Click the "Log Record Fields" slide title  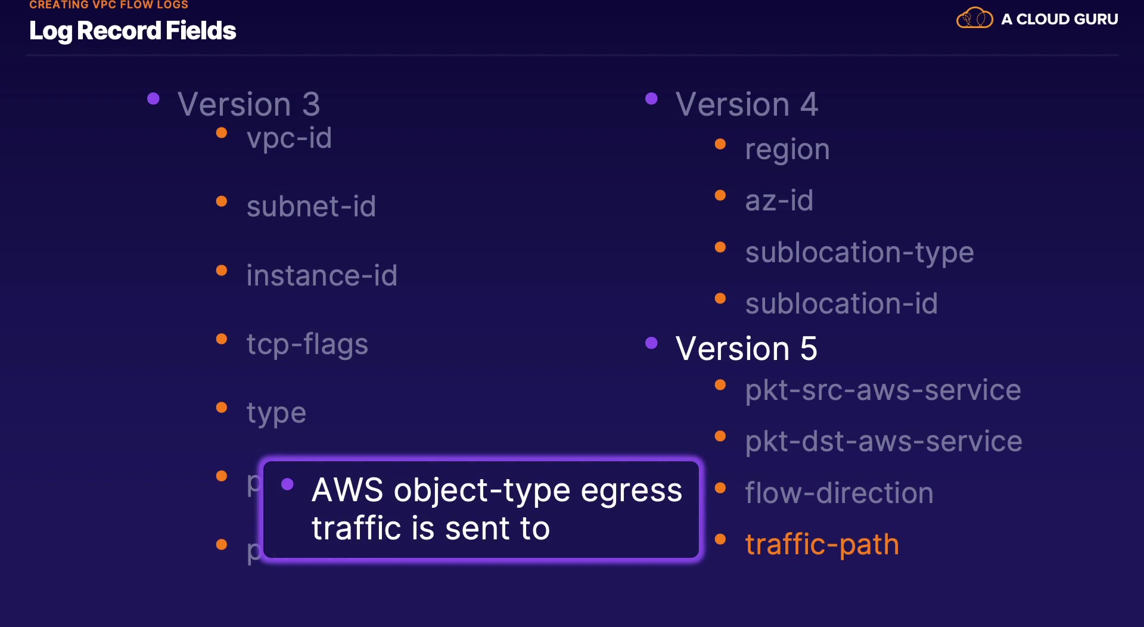coord(132,31)
